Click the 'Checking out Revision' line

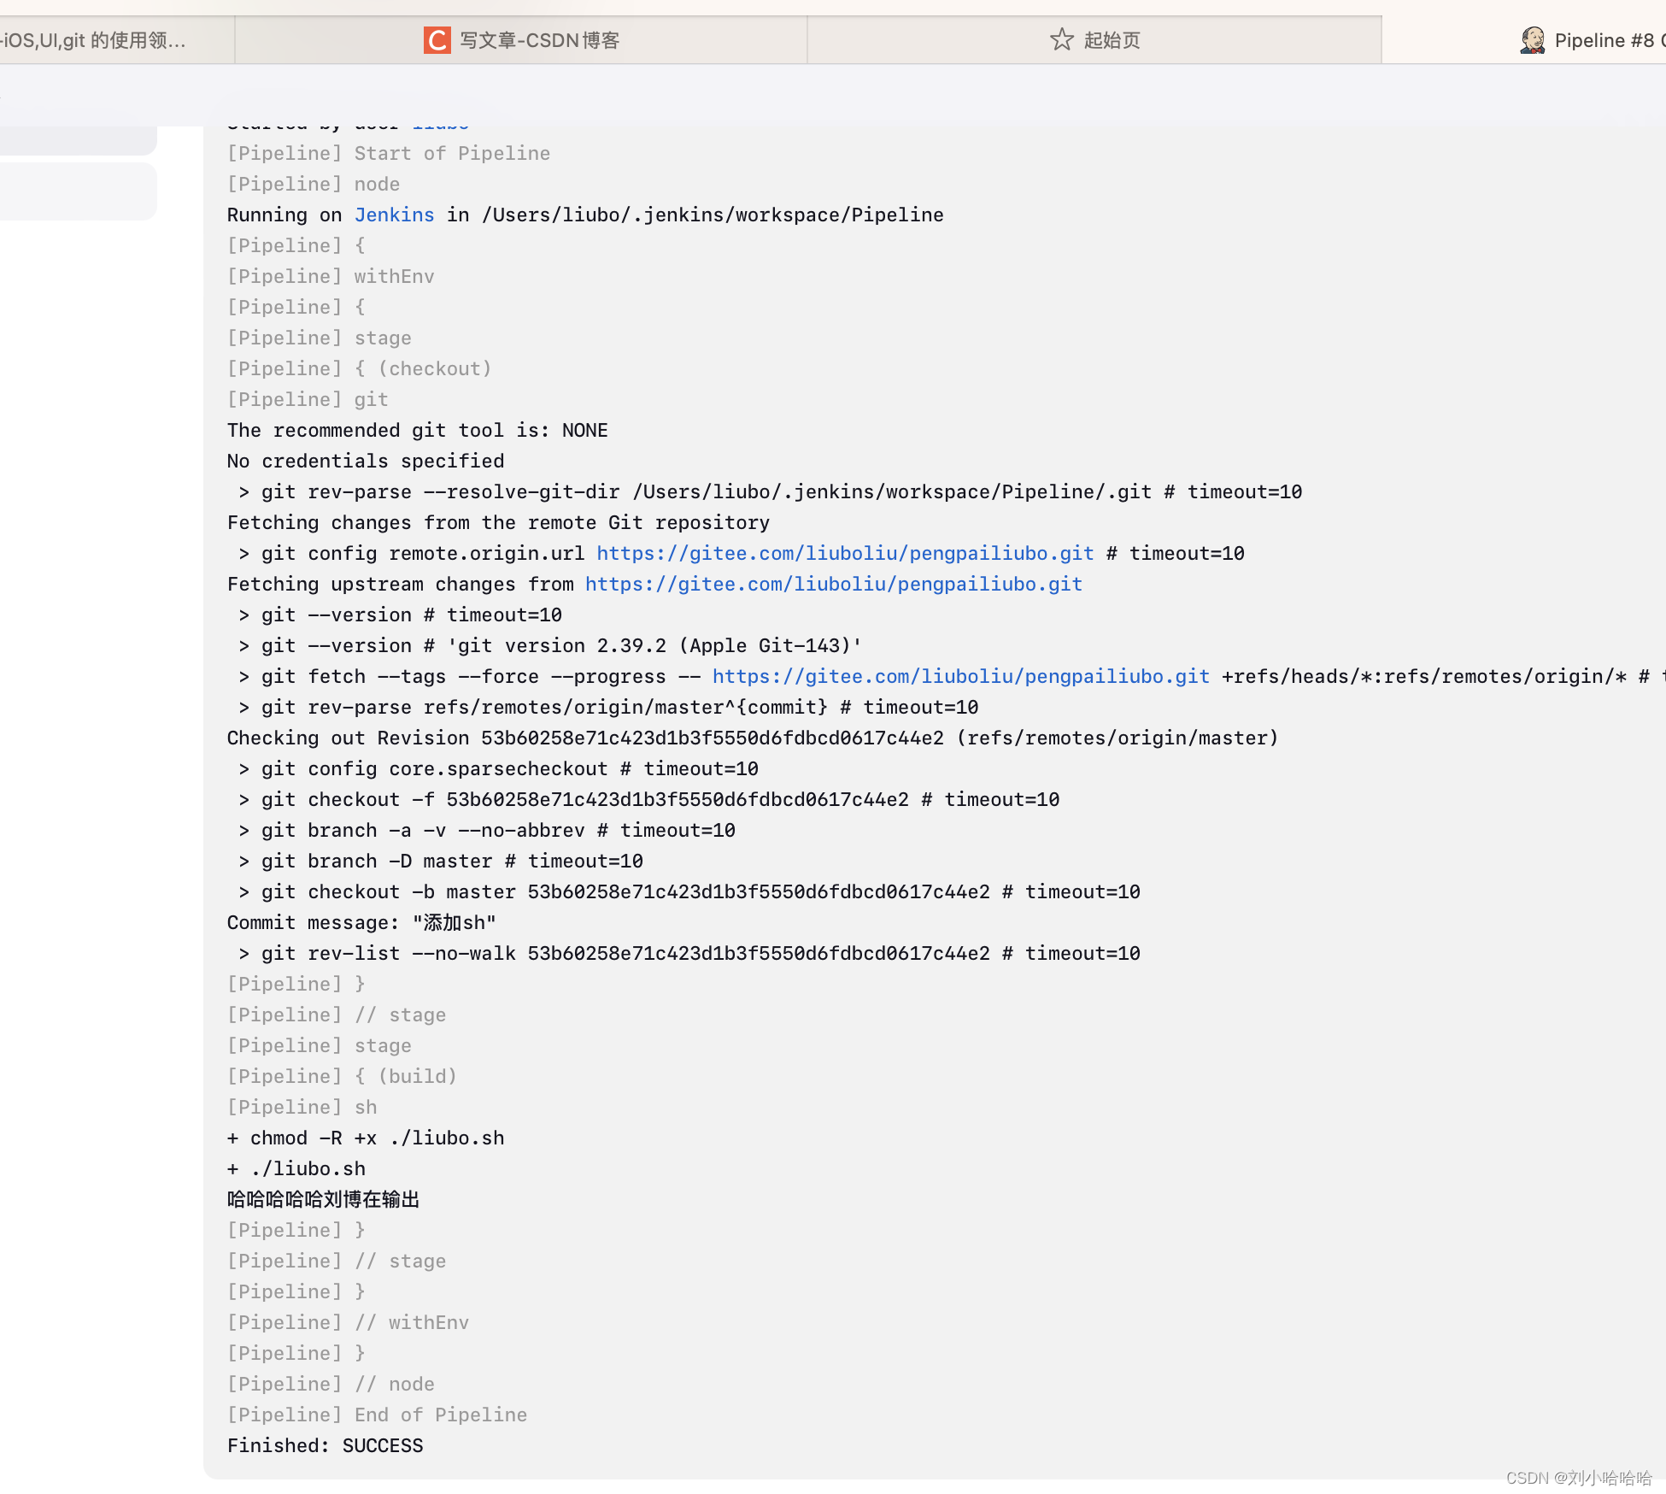753,738
